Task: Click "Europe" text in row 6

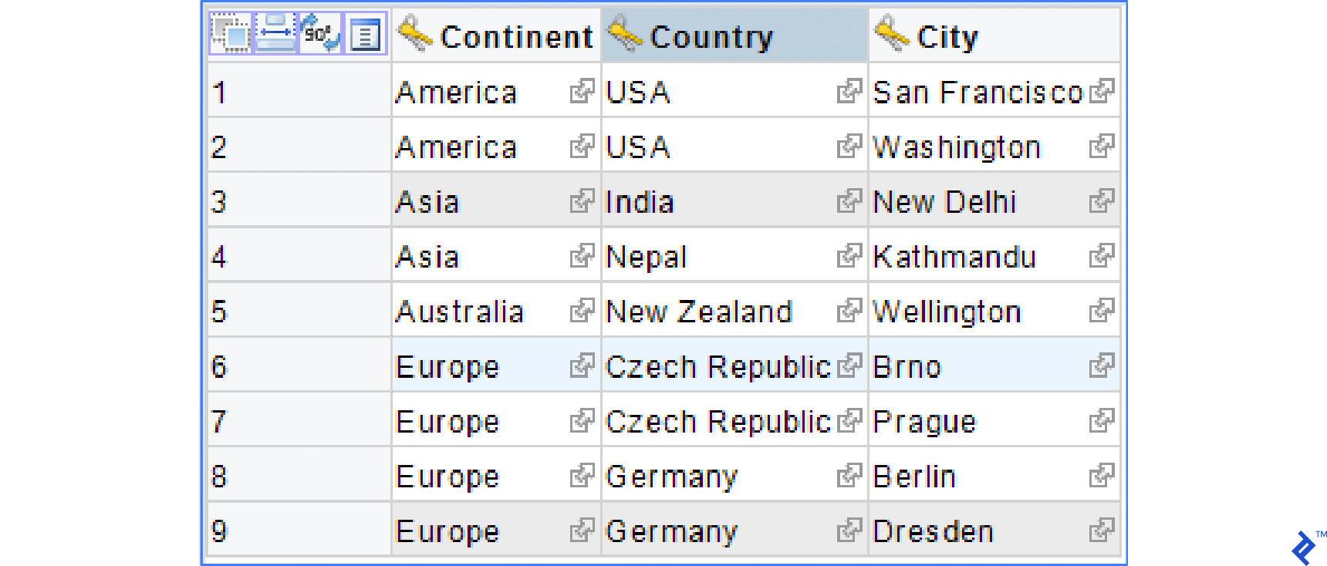Action: (x=447, y=368)
